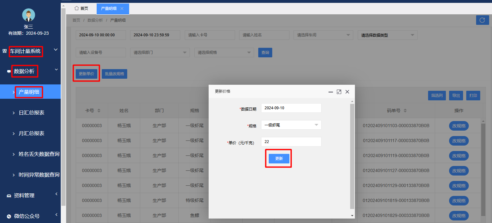Click the 资料管理 book icon
This screenshot has height=223, width=492.
pyautogui.click(x=9, y=196)
